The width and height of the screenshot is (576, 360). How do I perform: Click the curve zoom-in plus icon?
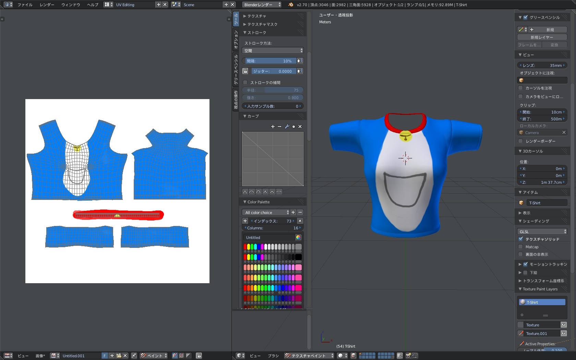273,127
